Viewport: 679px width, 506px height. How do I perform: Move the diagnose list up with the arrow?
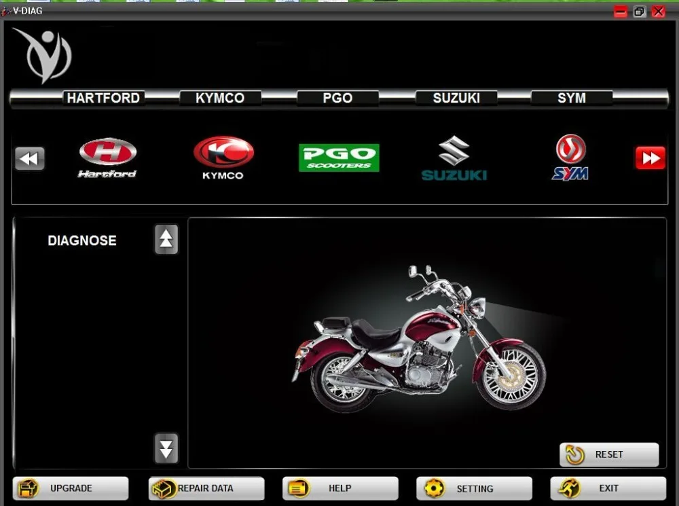click(166, 239)
